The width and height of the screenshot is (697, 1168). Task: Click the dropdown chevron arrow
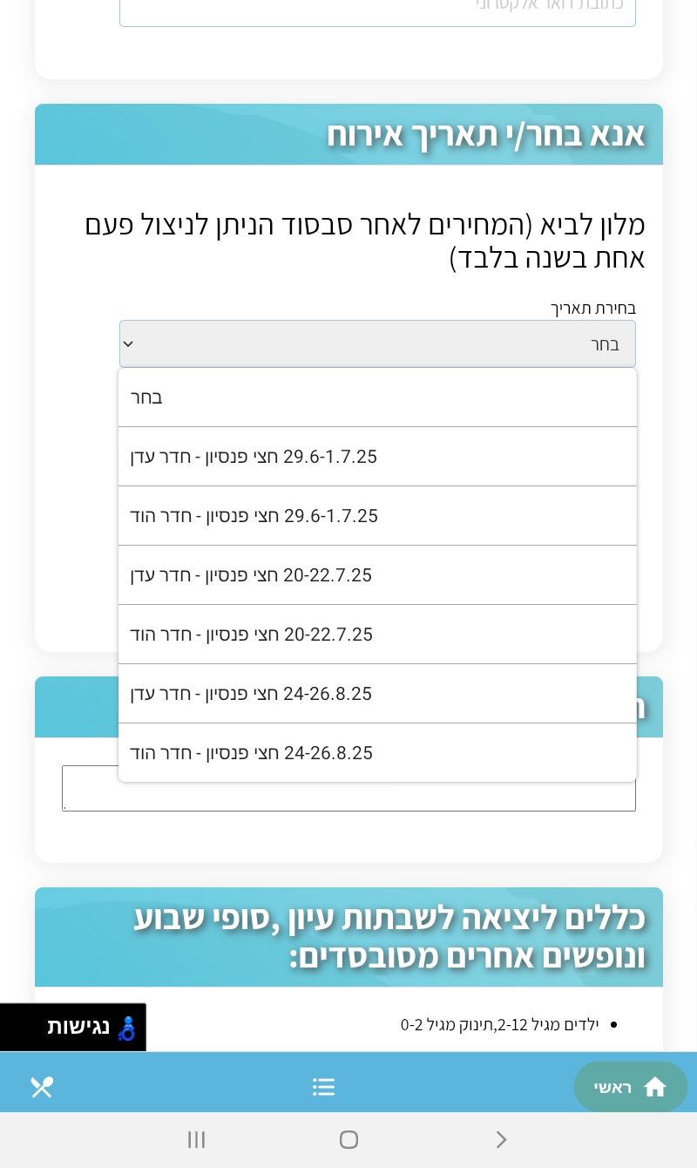pos(128,343)
